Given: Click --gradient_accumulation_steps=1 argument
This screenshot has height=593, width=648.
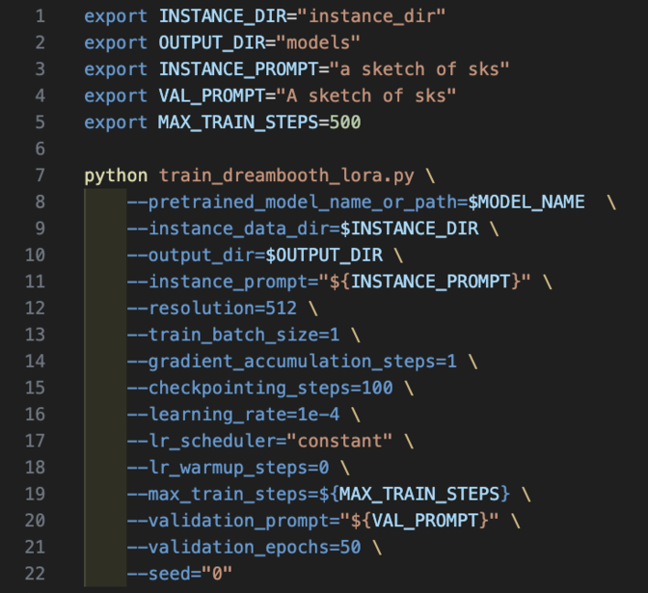Looking at the screenshot, I should tap(292, 362).
